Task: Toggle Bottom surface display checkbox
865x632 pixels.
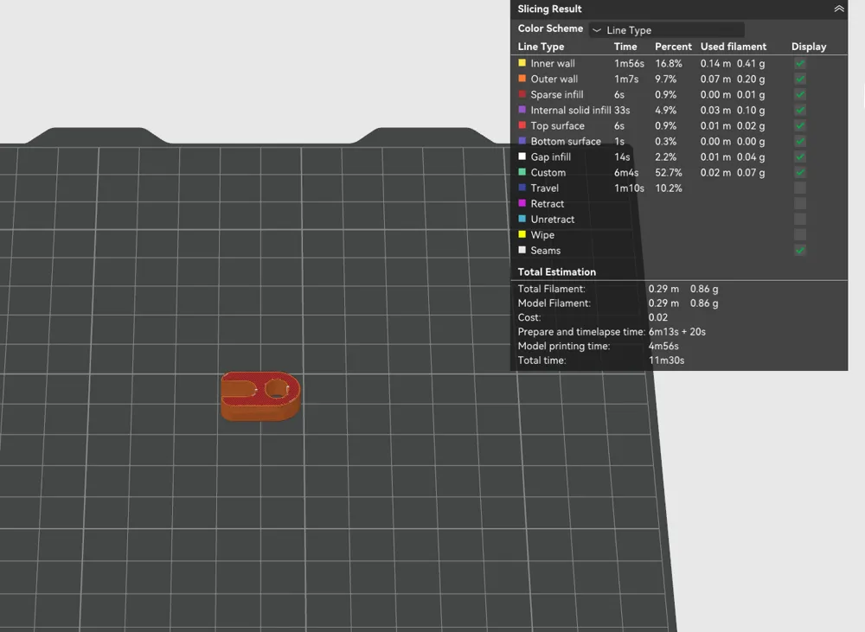Action: pos(800,141)
